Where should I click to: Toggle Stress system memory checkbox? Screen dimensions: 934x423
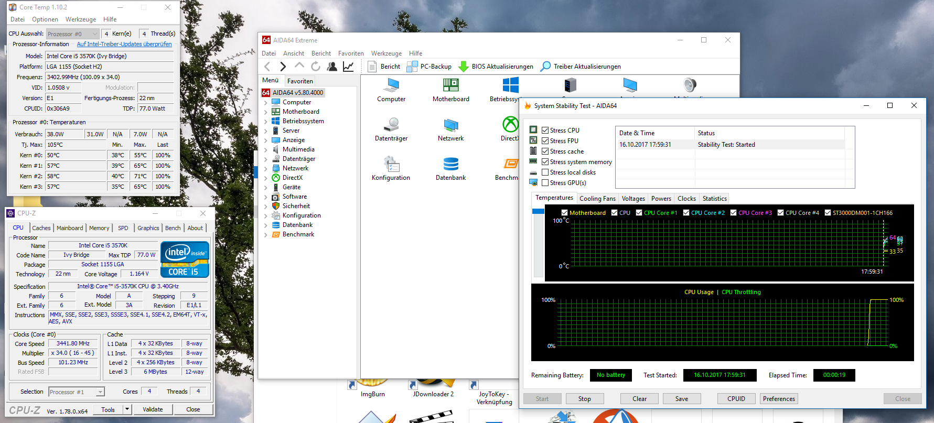545,162
